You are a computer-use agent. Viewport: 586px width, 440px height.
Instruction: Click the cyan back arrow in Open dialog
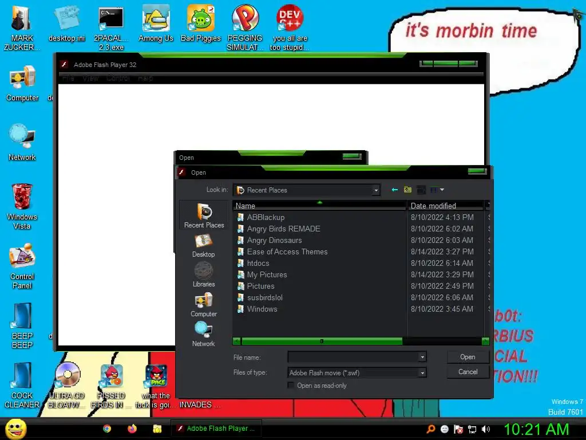tap(395, 190)
